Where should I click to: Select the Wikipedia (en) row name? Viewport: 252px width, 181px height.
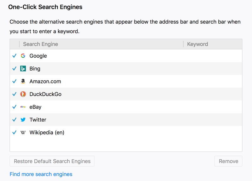click(x=47, y=133)
